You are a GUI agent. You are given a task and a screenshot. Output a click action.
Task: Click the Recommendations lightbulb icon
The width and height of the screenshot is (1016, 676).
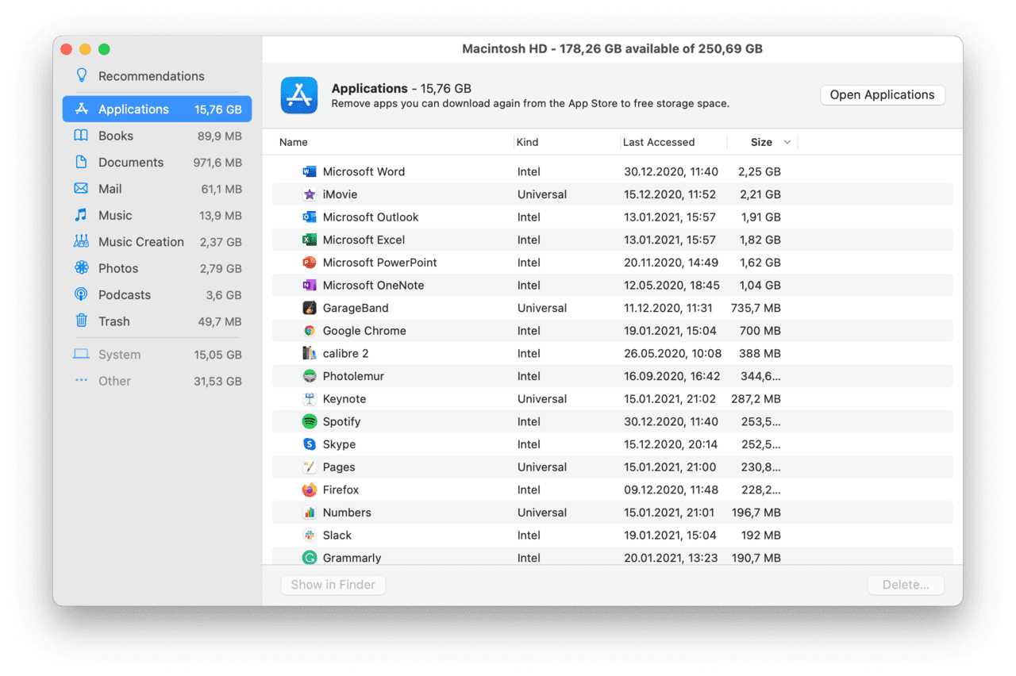[81, 75]
